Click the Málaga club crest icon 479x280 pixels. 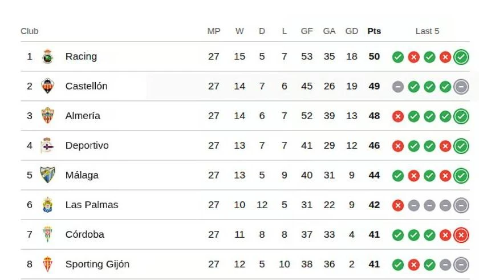click(48, 175)
